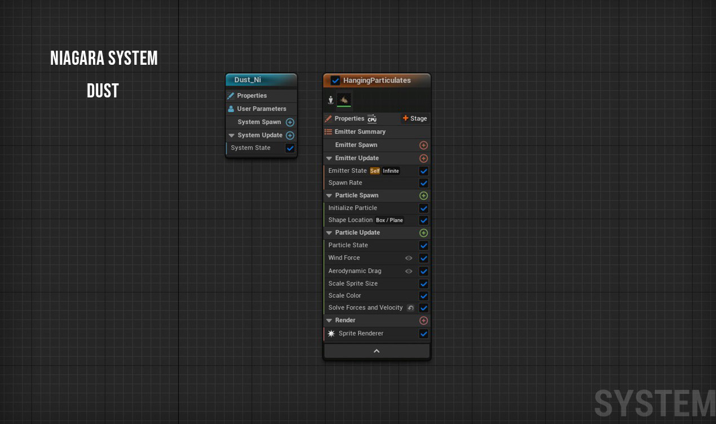
Task: Click the CPU sim target icon
Action: pos(372,119)
